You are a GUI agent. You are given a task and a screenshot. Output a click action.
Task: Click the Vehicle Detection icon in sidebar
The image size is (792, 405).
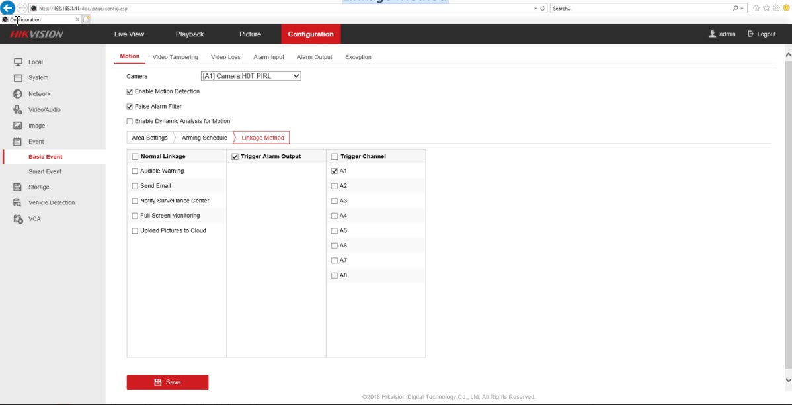(x=19, y=203)
